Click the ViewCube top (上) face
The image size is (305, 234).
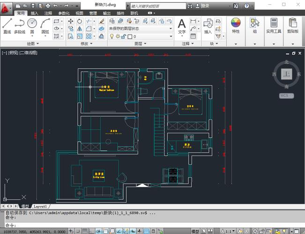(x=286, y=74)
